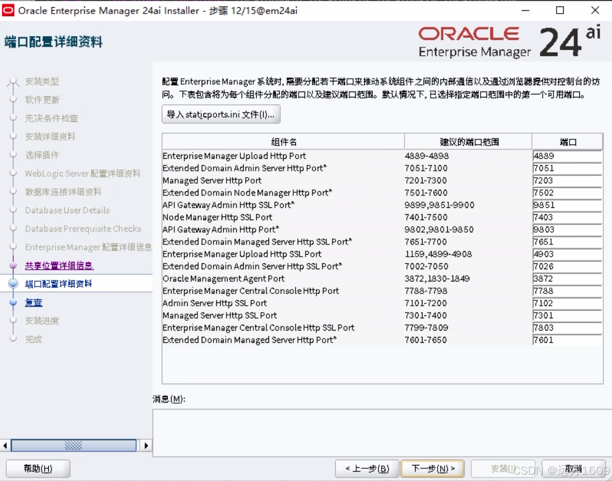Image resolution: width=612 pixels, height=481 pixels.
Task: Select the 复查 step in the sidebar
Action: click(x=33, y=302)
